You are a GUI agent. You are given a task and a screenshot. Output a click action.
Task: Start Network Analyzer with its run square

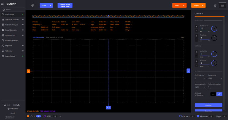[x=23, y=25]
